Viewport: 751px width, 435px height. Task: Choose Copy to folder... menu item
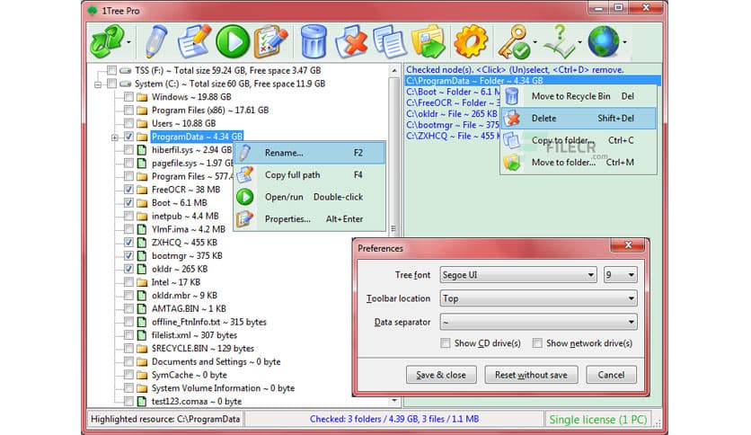[x=579, y=140]
